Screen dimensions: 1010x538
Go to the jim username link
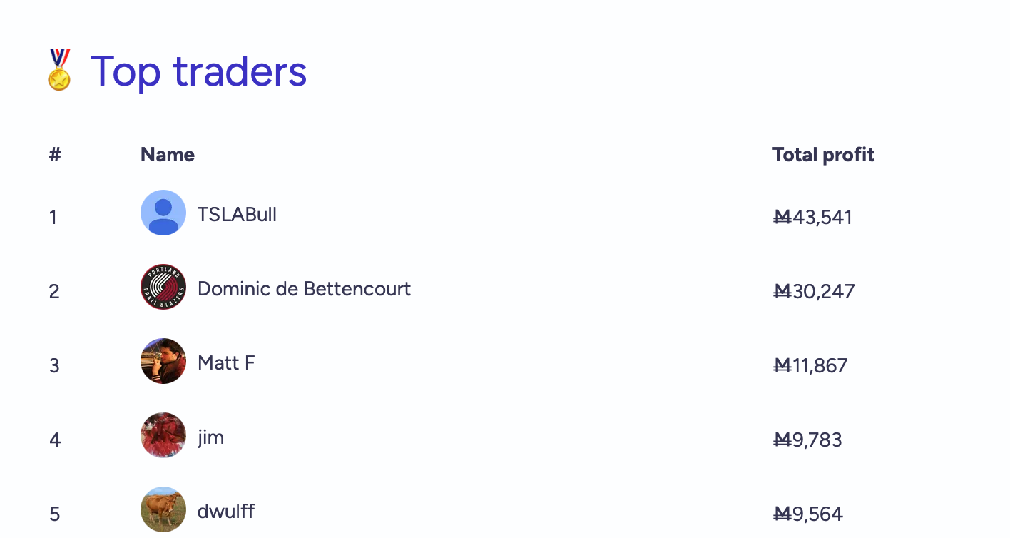[x=210, y=437]
